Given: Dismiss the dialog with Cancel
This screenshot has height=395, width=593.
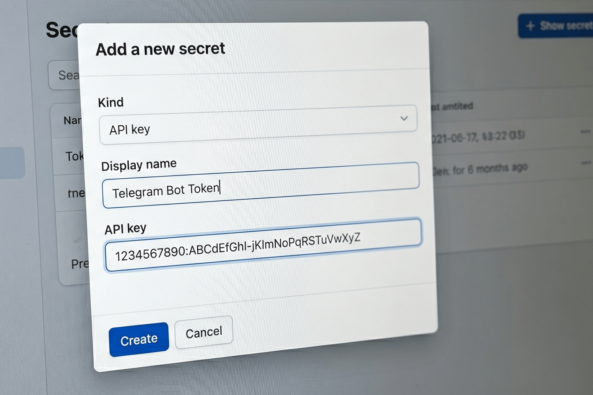Looking at the screenshot, I should (x=203, y=332).
